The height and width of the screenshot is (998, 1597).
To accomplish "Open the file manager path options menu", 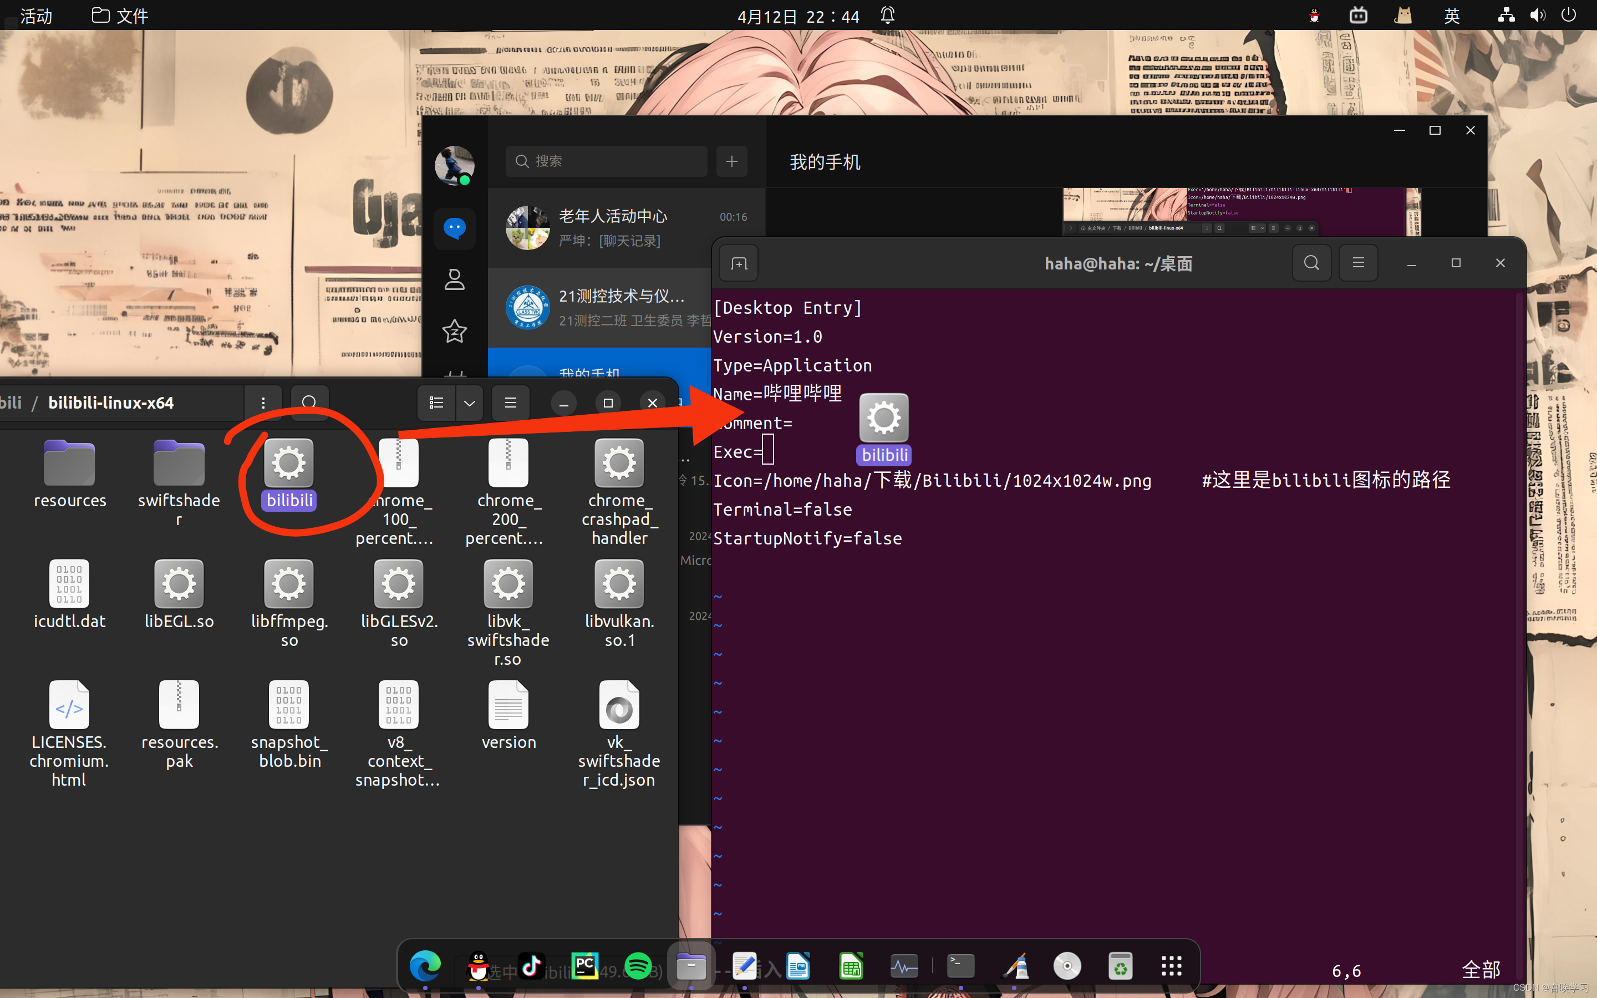I will tap(263, 403).
